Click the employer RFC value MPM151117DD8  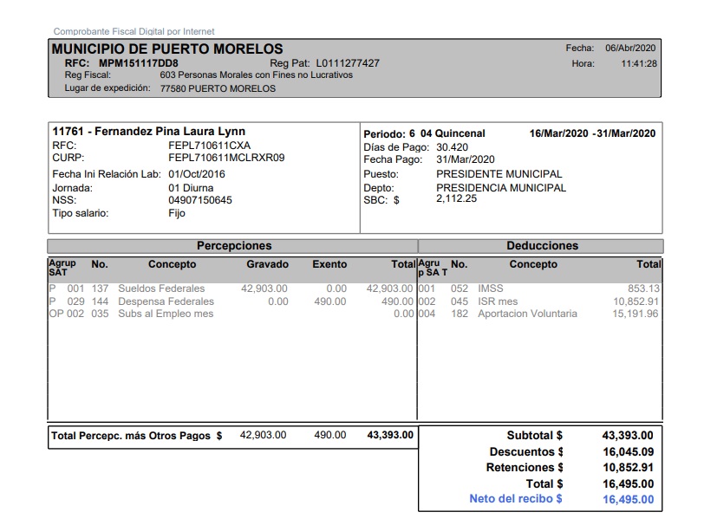pos(139,63)
